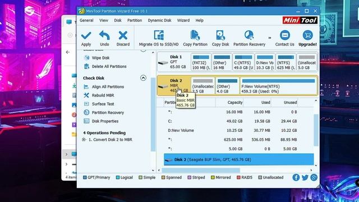Click the Contact Us mail icon
The width and height of the screenshot is (359, 202).
(285, 35)
